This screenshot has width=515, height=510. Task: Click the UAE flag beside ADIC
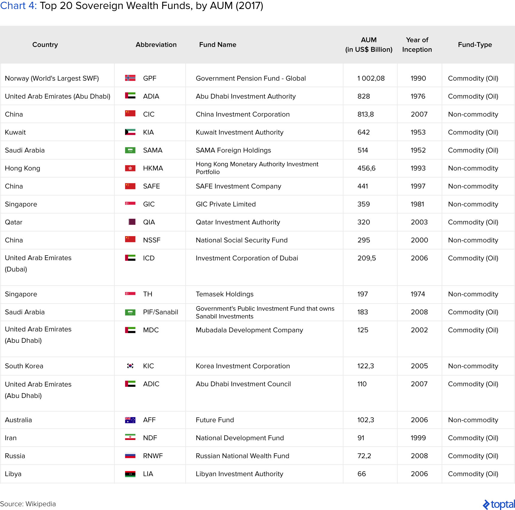coord(130,384)
